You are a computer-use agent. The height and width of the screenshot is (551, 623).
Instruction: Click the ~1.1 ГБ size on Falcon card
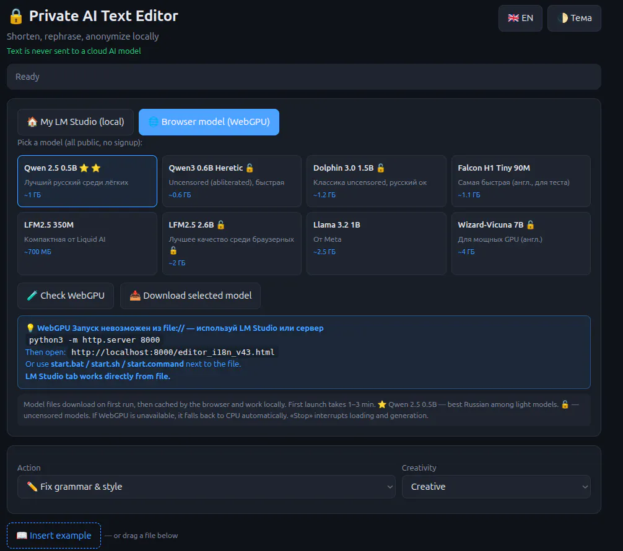(x=469, y=195)
